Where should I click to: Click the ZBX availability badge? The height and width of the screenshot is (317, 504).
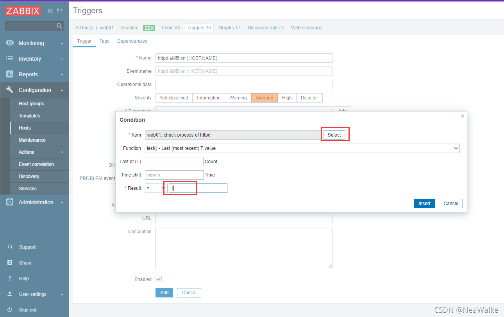tap(149, 28)
